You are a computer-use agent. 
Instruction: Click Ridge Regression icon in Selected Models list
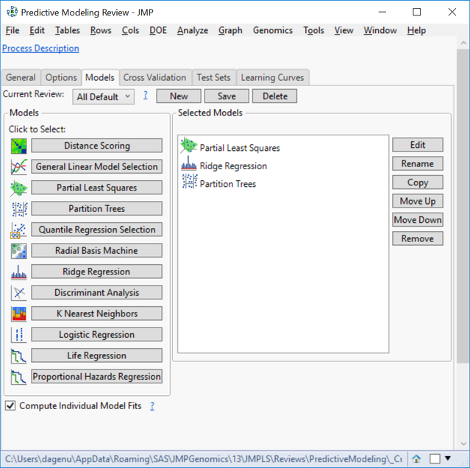[x=189, y=163]
